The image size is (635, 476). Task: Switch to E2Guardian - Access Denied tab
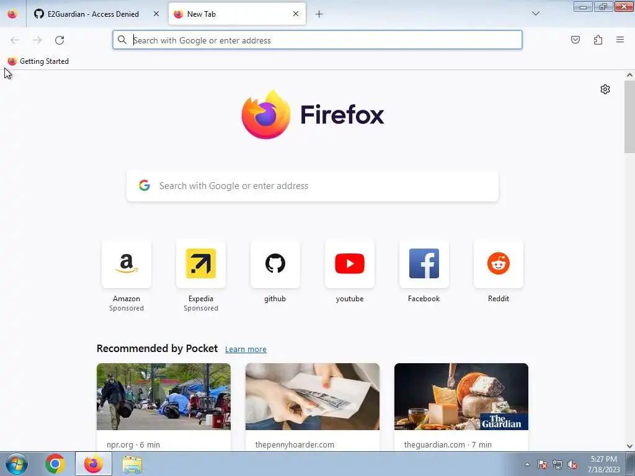(x=92, y=14)
